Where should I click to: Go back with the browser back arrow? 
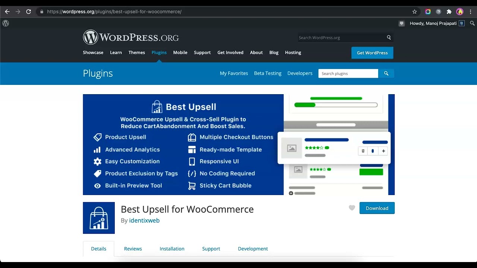[x=7, y=12]
